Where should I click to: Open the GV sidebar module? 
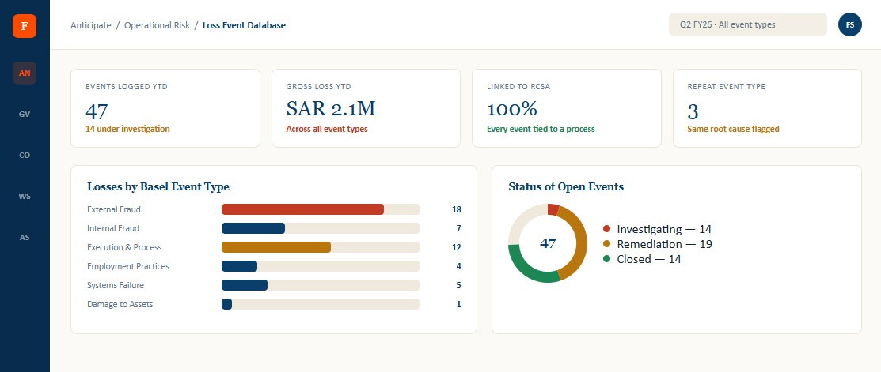coord(25,114)
